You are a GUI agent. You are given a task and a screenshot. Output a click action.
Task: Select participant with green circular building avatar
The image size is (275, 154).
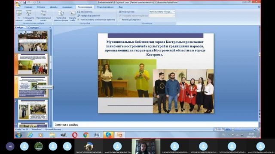pyautogui.click(x=39, y=146)
